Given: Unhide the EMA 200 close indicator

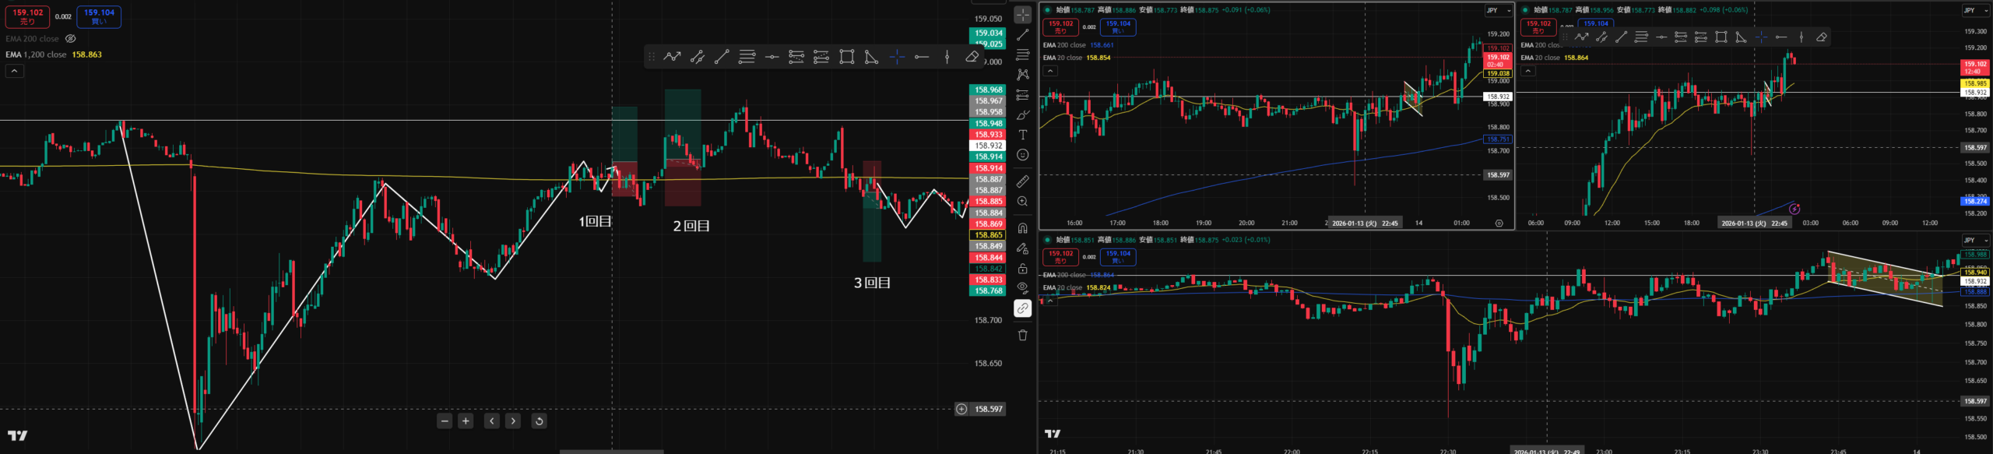Looking at the screenshot, I should coord(71,39).
